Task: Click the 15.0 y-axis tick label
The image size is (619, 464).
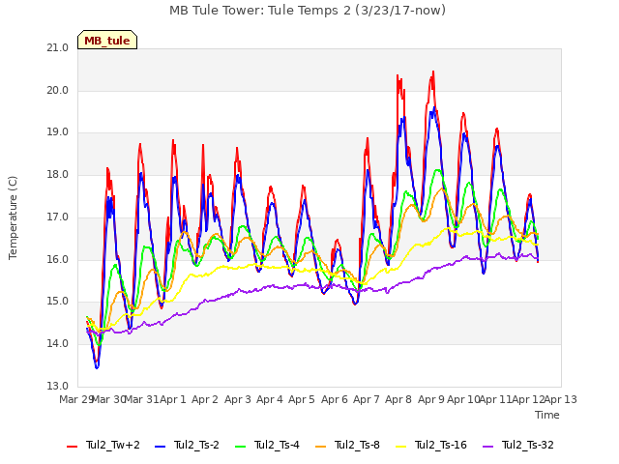Action: [x=58, y=302]
